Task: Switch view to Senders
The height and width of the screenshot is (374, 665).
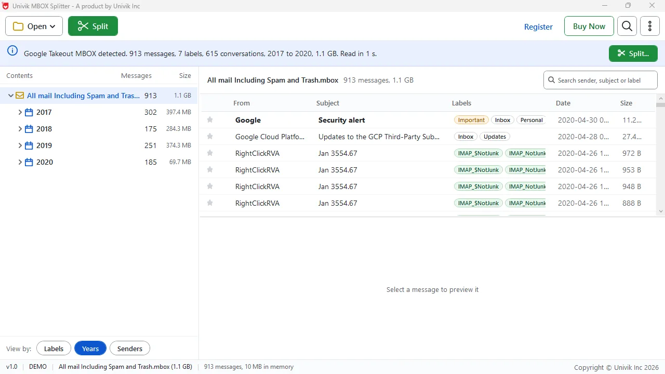Action: pyautogui.click(x=130, y=349)
